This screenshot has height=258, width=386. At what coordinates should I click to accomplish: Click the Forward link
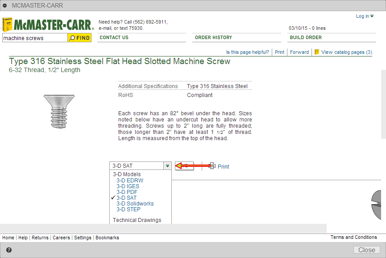pyautogui.click(x=299, y=52)
